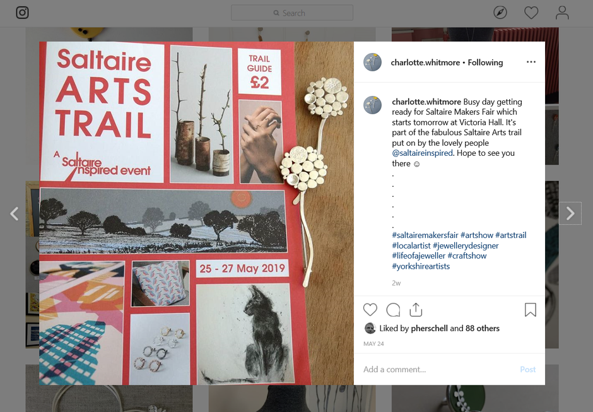Open the Explore compass icon
The height and width of the screenshot is (412, 593).
coord(500,13)
